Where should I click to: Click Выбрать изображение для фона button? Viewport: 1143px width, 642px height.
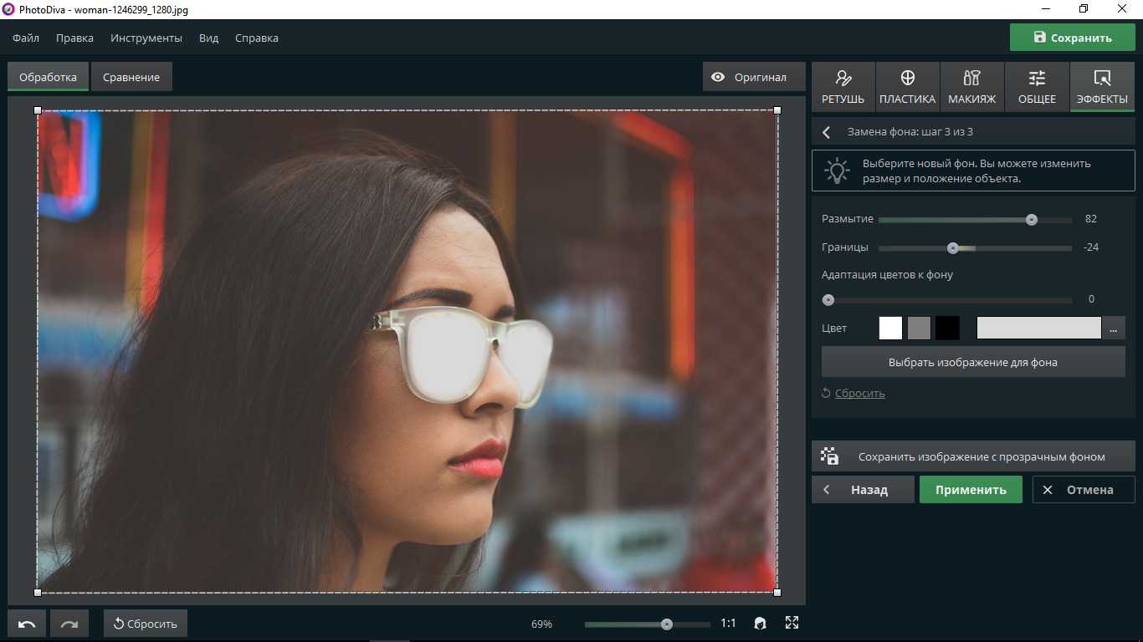point(972,362)
